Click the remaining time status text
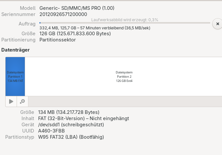Viewport: 222px width, 155px height. pyautogui.click(x=95, y=28)
